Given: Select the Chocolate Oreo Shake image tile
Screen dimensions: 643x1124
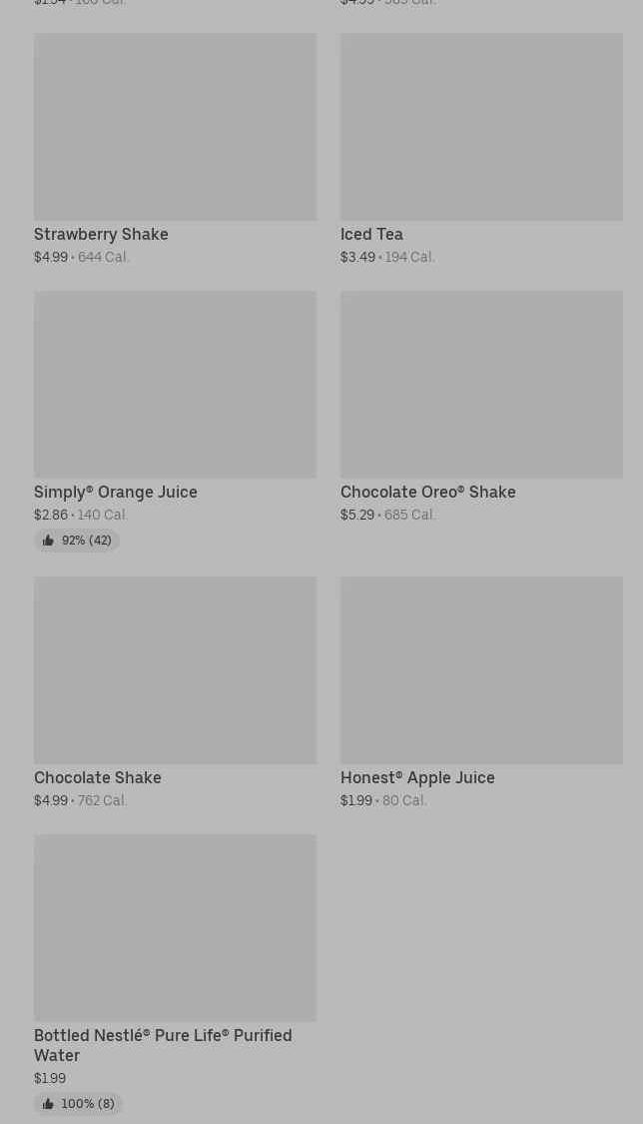Looking at the screenshot, I should tap(481, 385).
